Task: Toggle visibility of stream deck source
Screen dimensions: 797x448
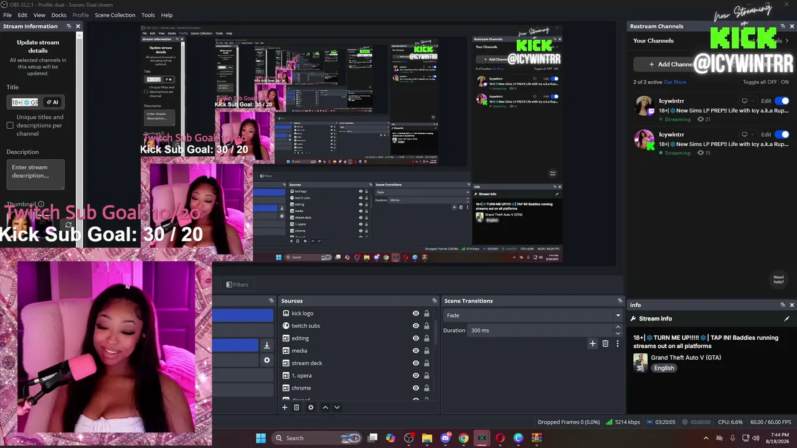Action: [416, 363]
